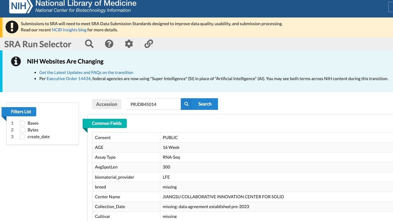
Task: Select the Assay Type row
Action: tap(243, 157)
